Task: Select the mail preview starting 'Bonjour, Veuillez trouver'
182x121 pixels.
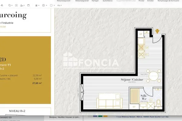Action: (65, 117)
